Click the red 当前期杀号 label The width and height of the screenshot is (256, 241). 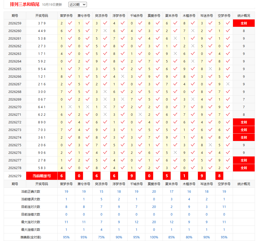point(42,176)
